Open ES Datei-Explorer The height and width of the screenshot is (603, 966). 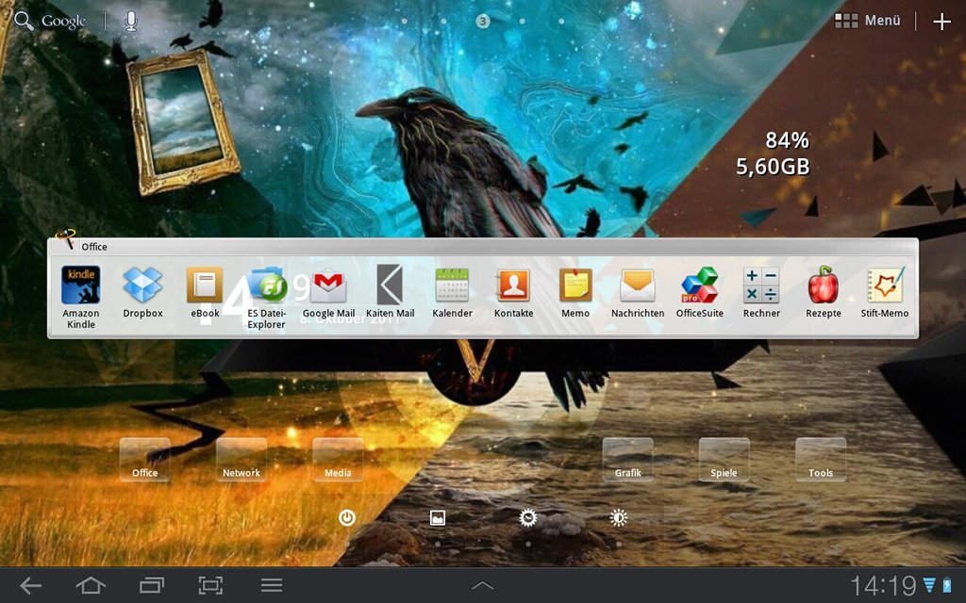coord(267,297)
